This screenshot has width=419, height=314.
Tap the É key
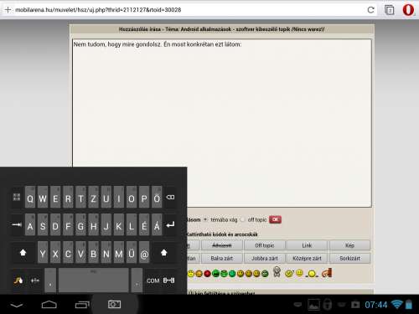coord(144,224)
